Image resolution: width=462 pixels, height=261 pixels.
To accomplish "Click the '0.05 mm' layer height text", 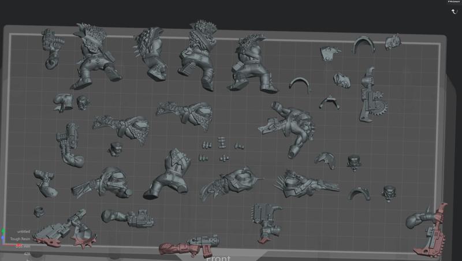I will pyautogui.click(x=23, y=246).
